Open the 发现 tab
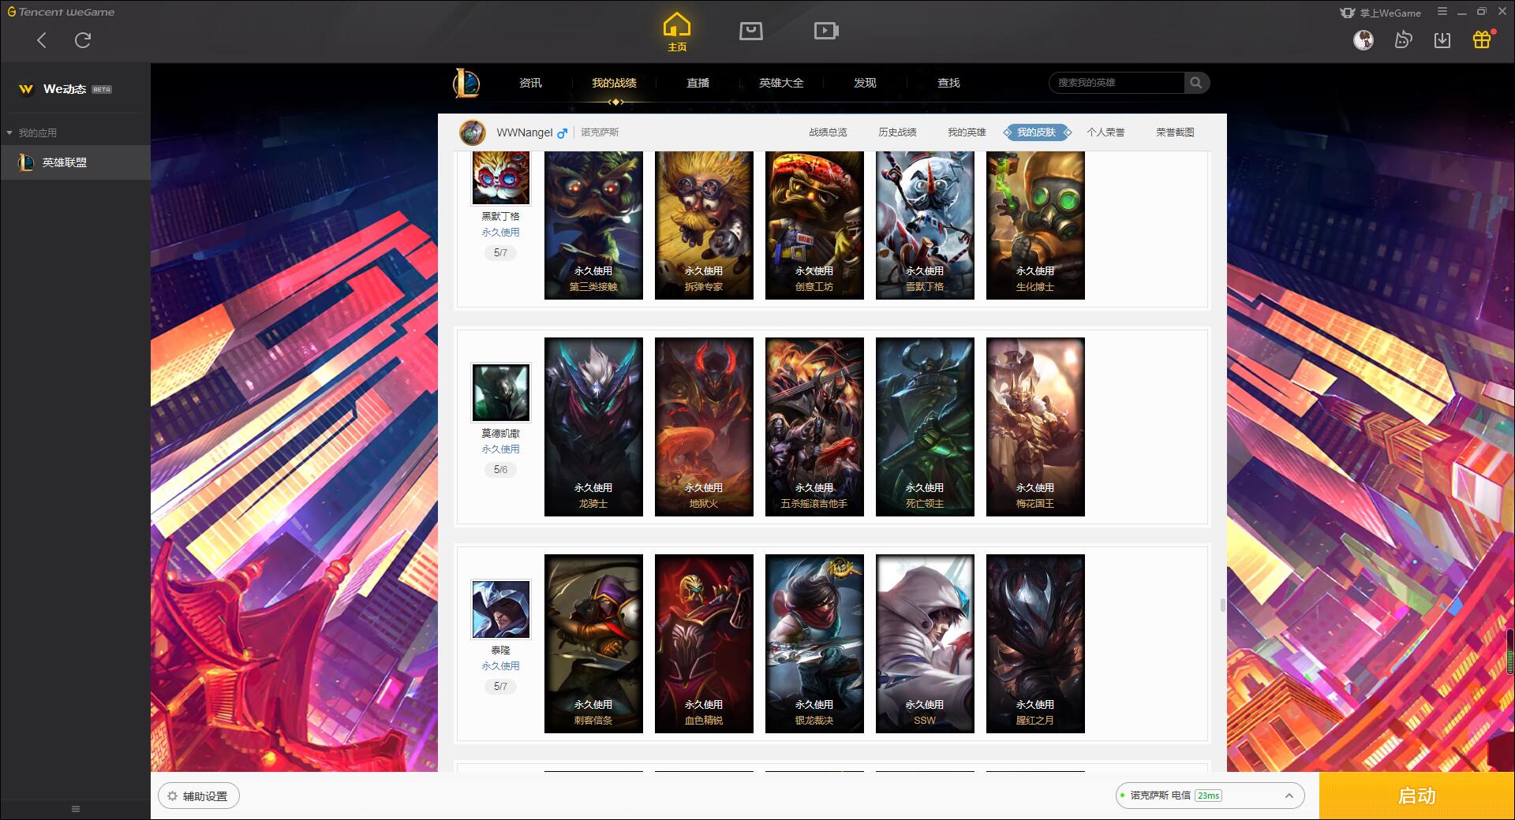This screenshot has width=1515, height=820. coord(865,83)
